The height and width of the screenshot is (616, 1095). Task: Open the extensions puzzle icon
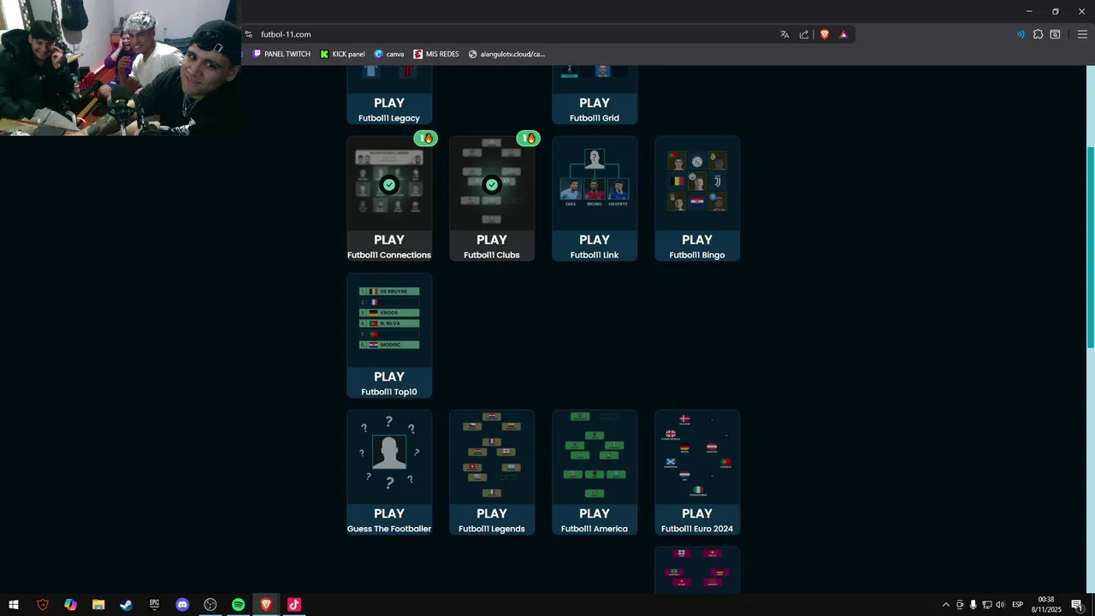1038,34
